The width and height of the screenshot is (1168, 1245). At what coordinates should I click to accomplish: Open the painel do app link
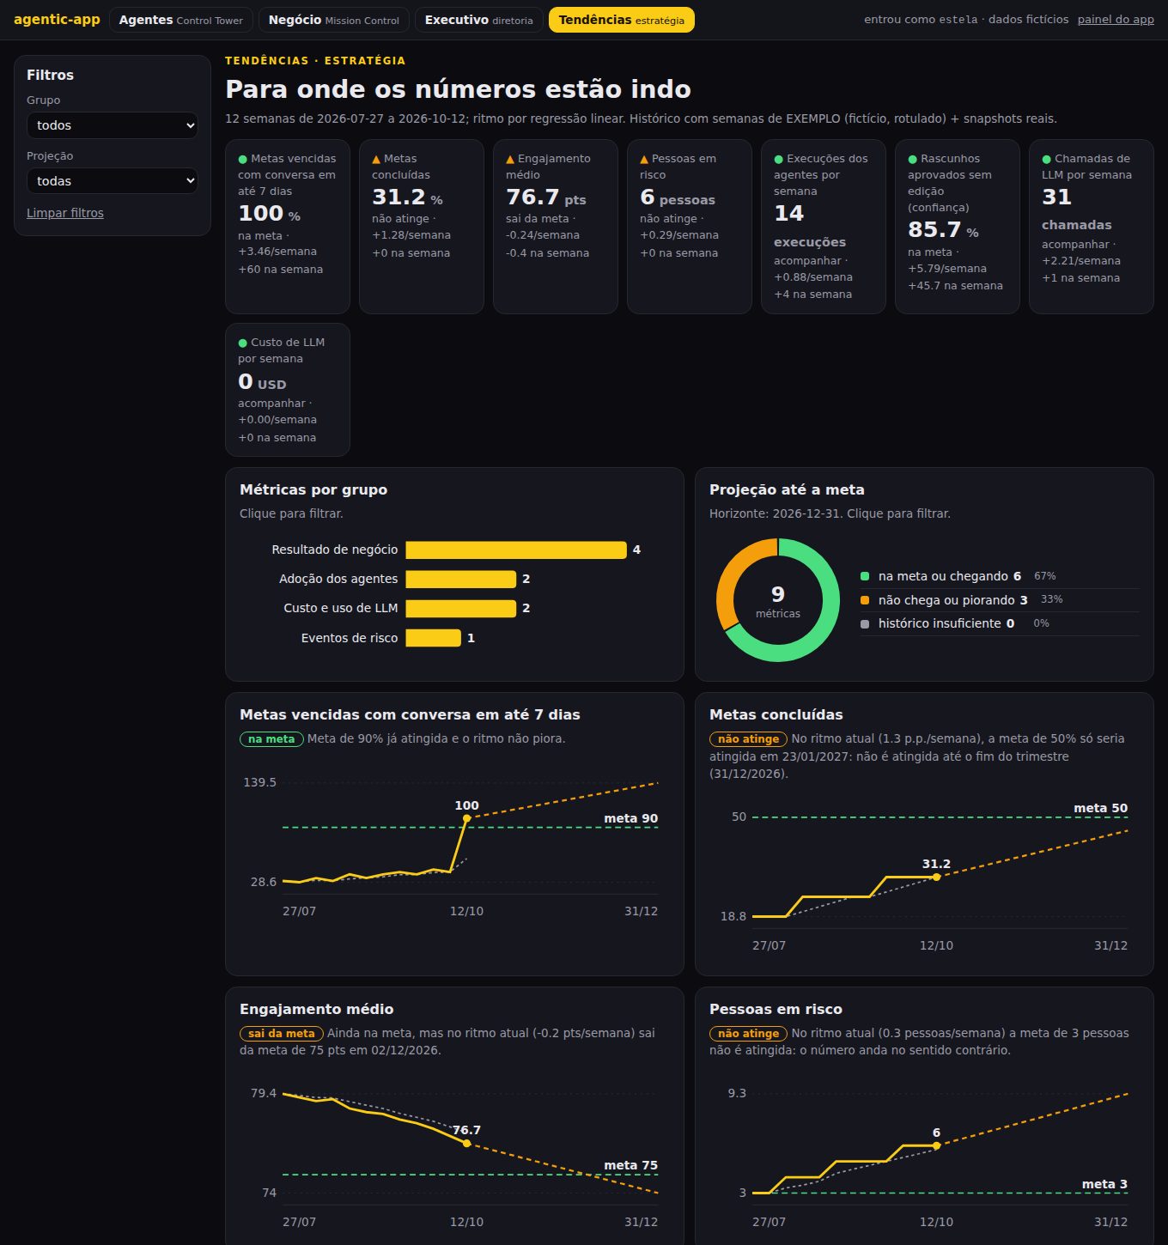1116,19
